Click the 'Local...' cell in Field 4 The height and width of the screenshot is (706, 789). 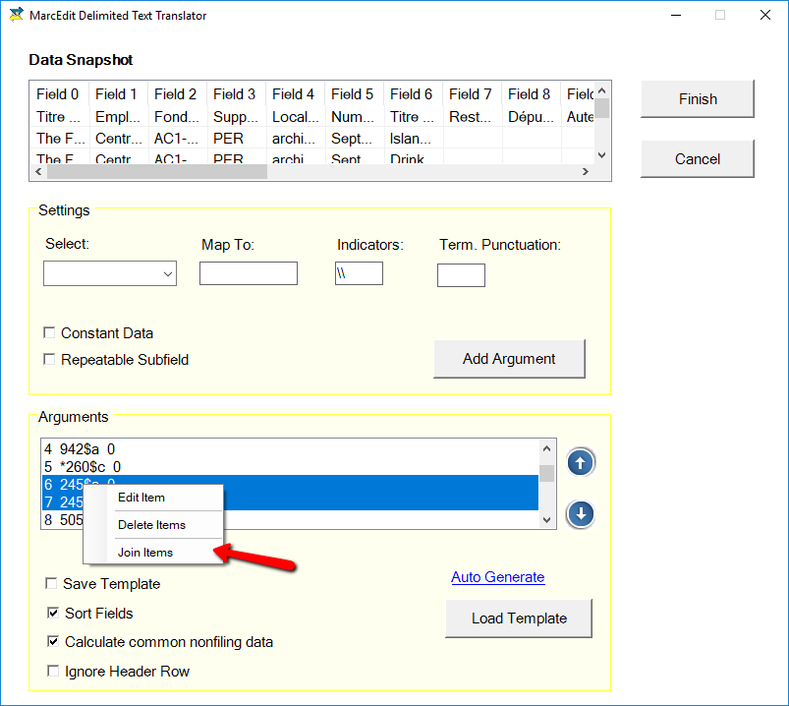pos(296,117)
